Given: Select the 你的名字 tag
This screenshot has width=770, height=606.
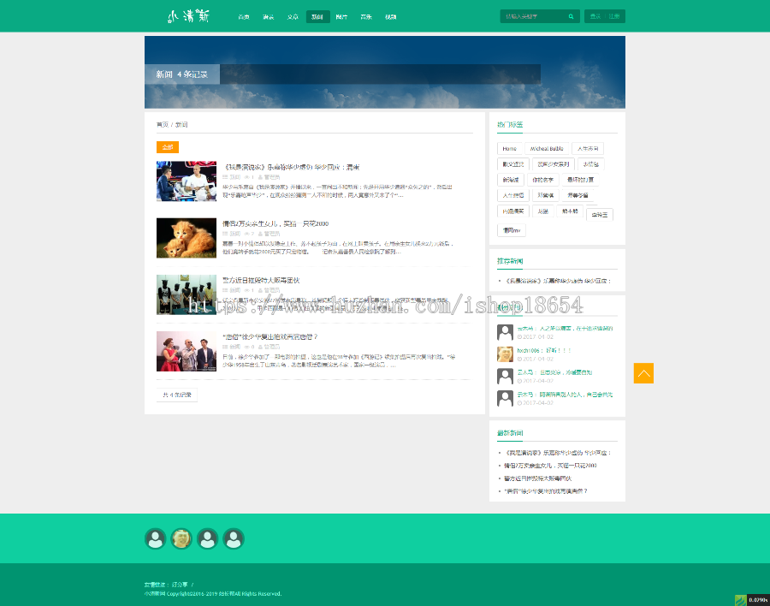Looking at the screenshot, I should (x=542, y=180).
